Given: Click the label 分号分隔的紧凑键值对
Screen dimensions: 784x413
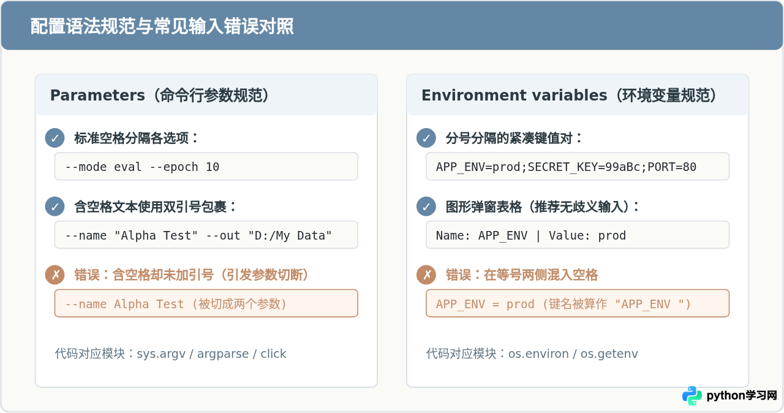Looking at the screenshot, I should click(514, 138).
